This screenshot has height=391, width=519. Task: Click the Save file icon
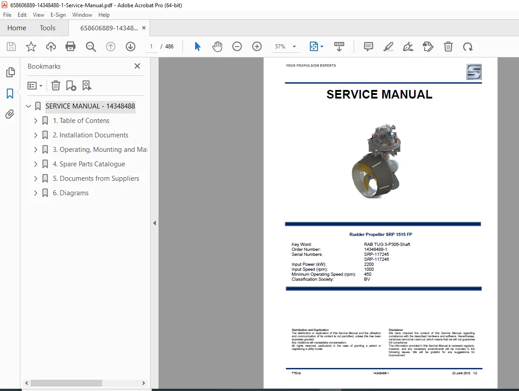coord(11,47)
